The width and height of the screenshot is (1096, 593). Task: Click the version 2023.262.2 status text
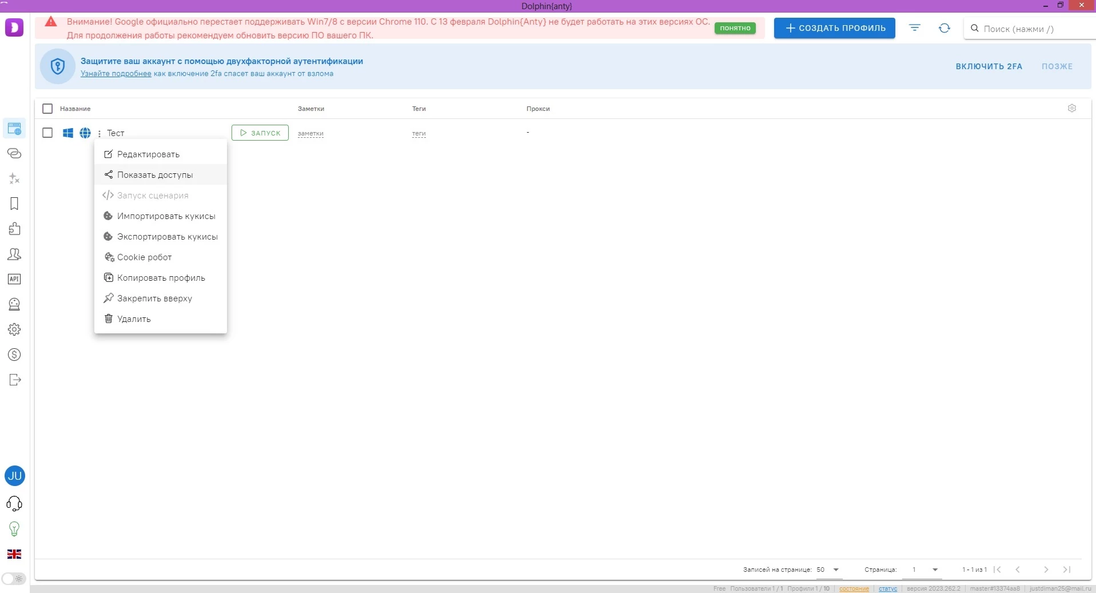coord(934,588)
